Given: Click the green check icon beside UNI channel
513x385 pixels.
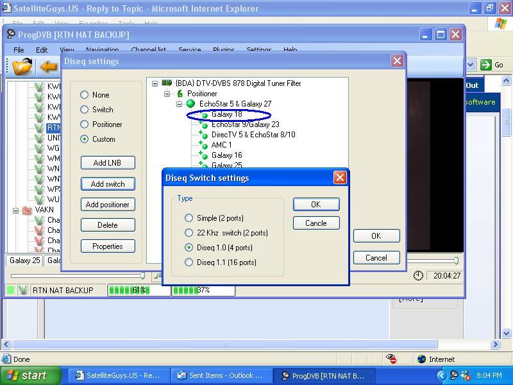Looking at the screenshot, I should click(x=39, y=138).
